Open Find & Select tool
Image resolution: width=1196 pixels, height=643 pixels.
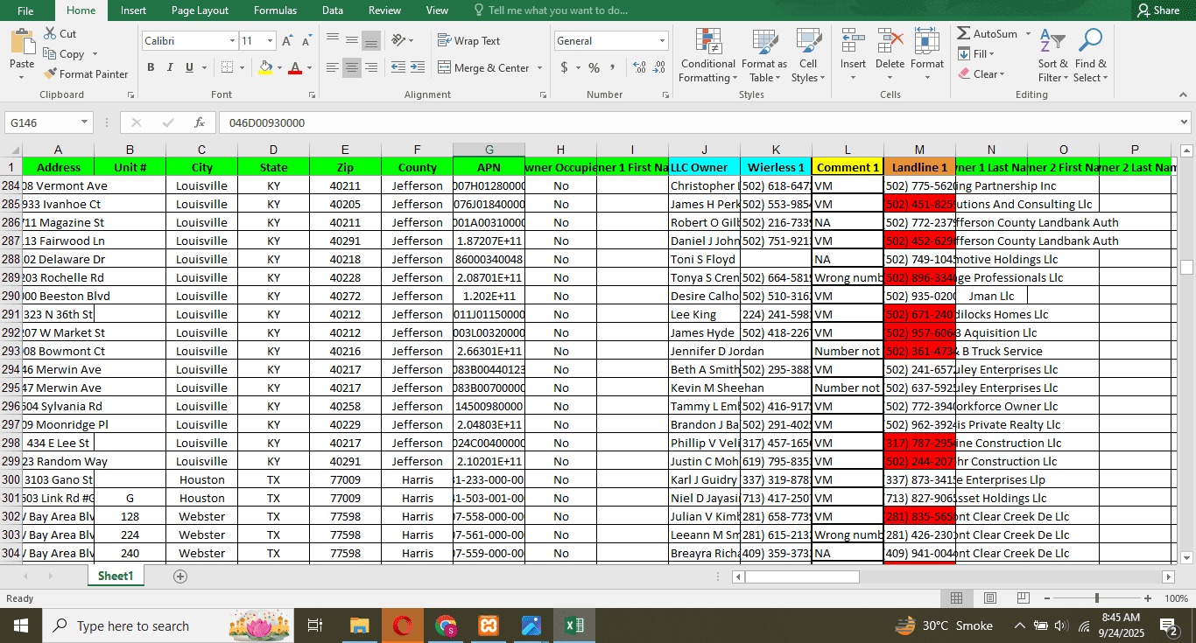coord(1090,56)
